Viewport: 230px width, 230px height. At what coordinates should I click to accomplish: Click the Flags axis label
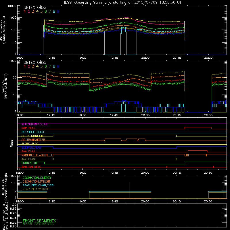point(12,143)
